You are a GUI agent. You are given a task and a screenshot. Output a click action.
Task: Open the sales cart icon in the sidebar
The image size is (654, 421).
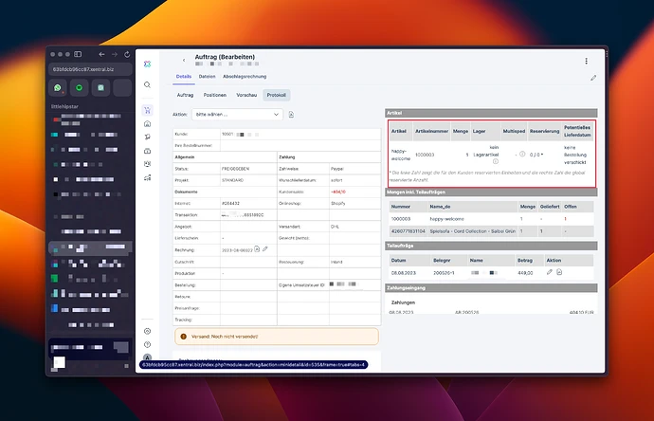pos(147,110)
